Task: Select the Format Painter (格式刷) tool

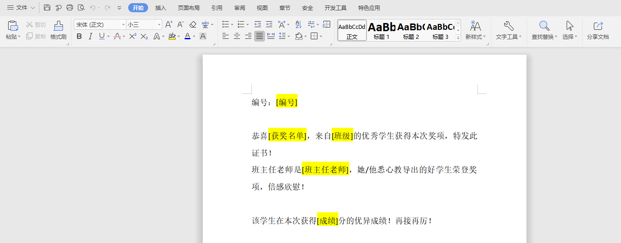Action: pos(58,30)
